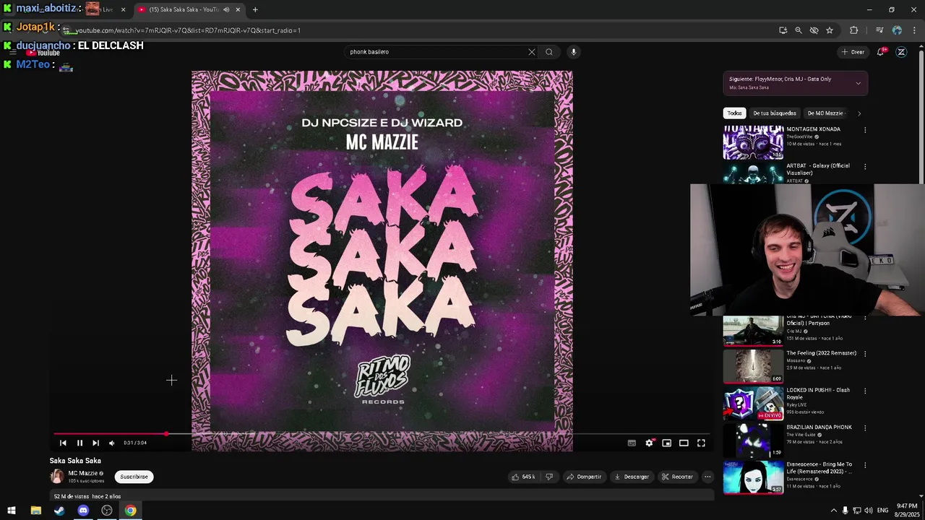Toggle theater mode in the player
925x520 pixels.
coord(684,443)
